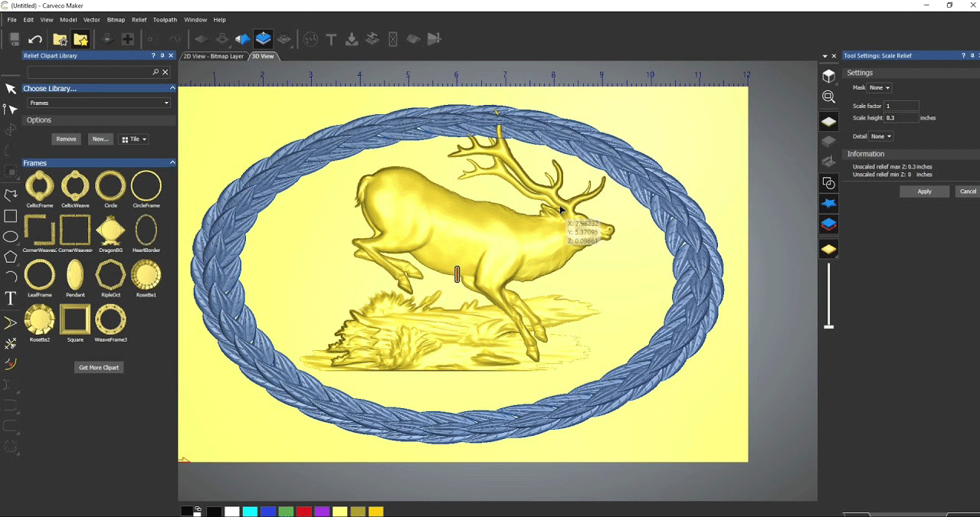Open the Detail dropdown
This screenshot has width=980, height=517.
point(881,136)
